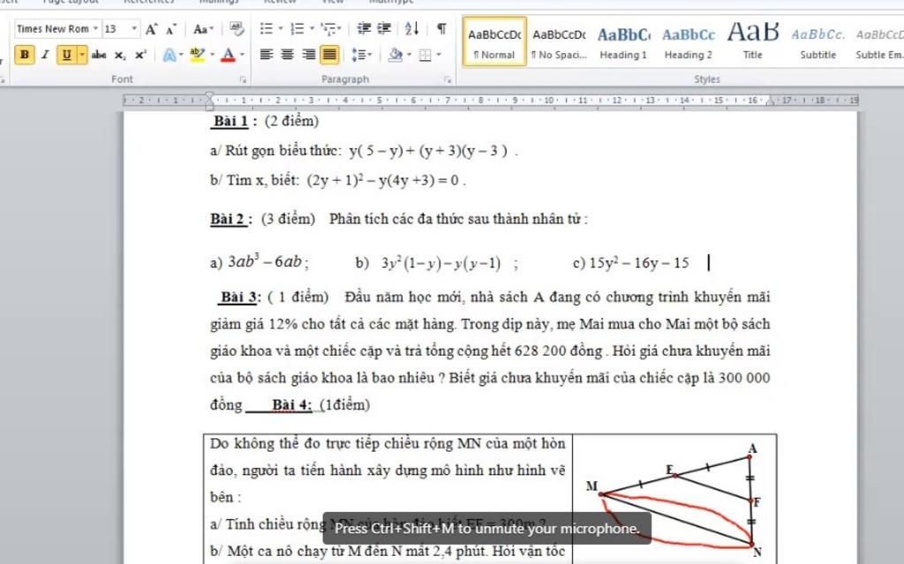Click the Sort A-Z icon
The image size is (904, 564).
(411, 28)
